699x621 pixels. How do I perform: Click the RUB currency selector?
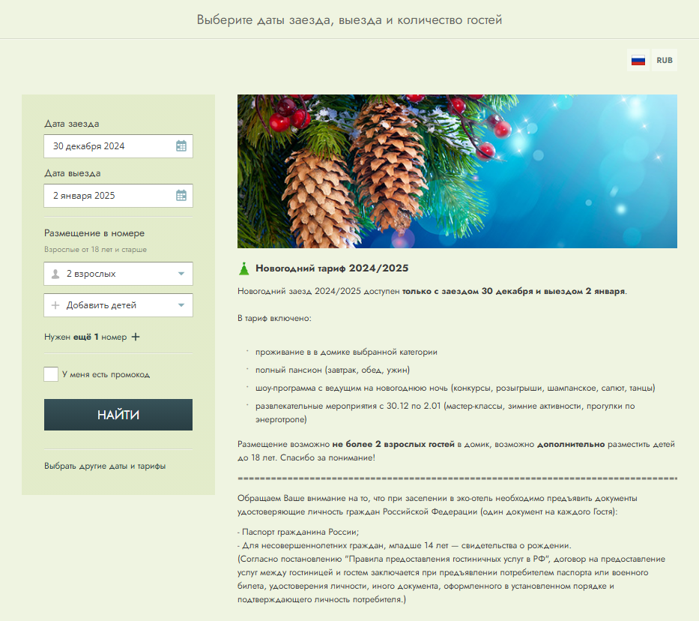coord(665,60)
